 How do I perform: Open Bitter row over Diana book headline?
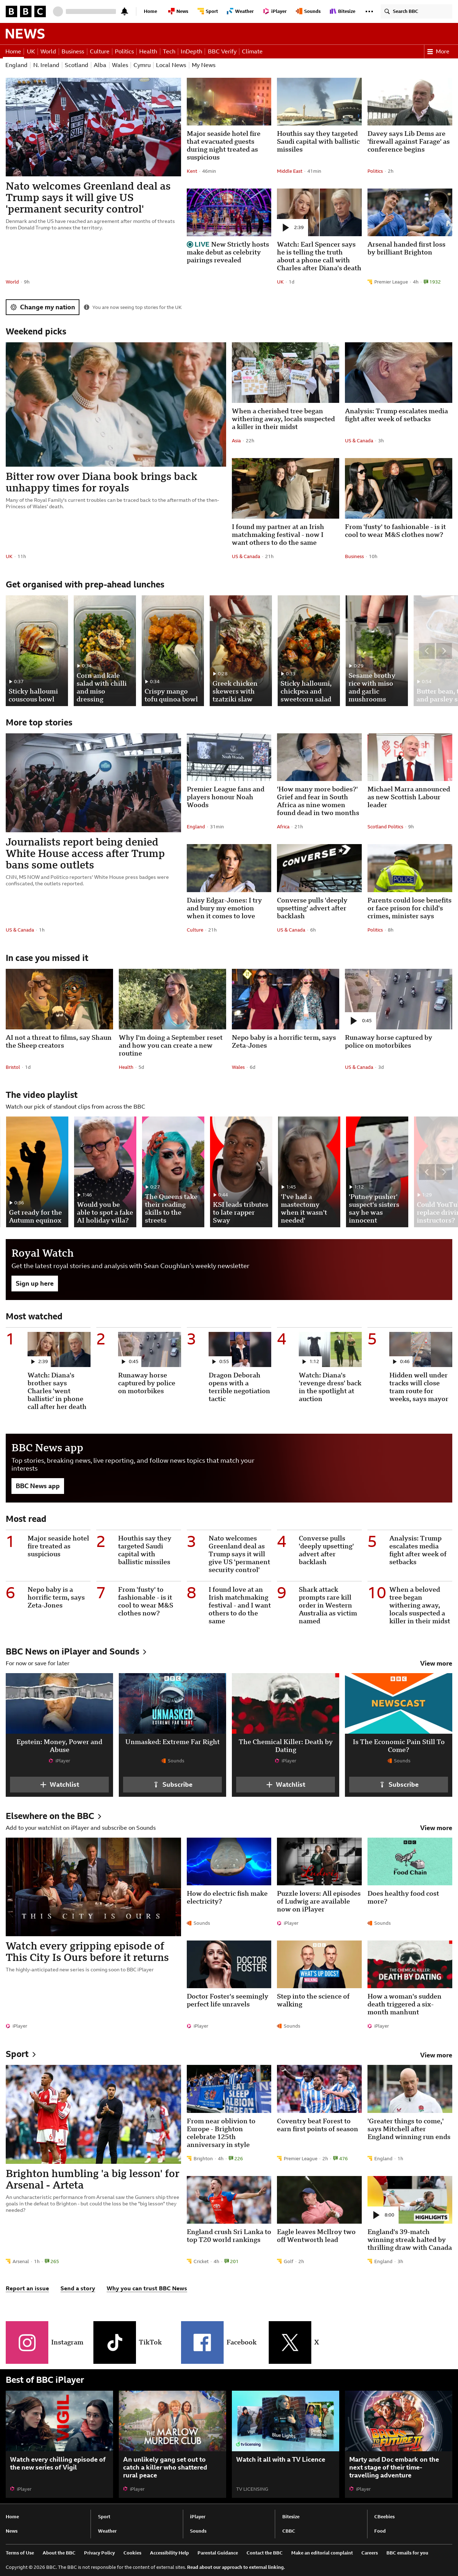[102, 482]
